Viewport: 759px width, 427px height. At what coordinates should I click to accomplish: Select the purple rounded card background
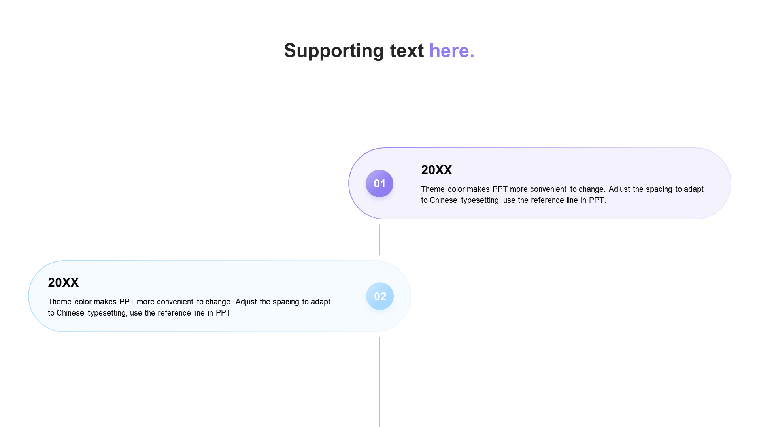click(540, 183)
